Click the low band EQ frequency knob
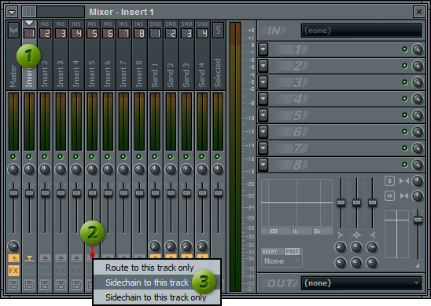This screenshot has height=306, width=431. tap(341, 247)
